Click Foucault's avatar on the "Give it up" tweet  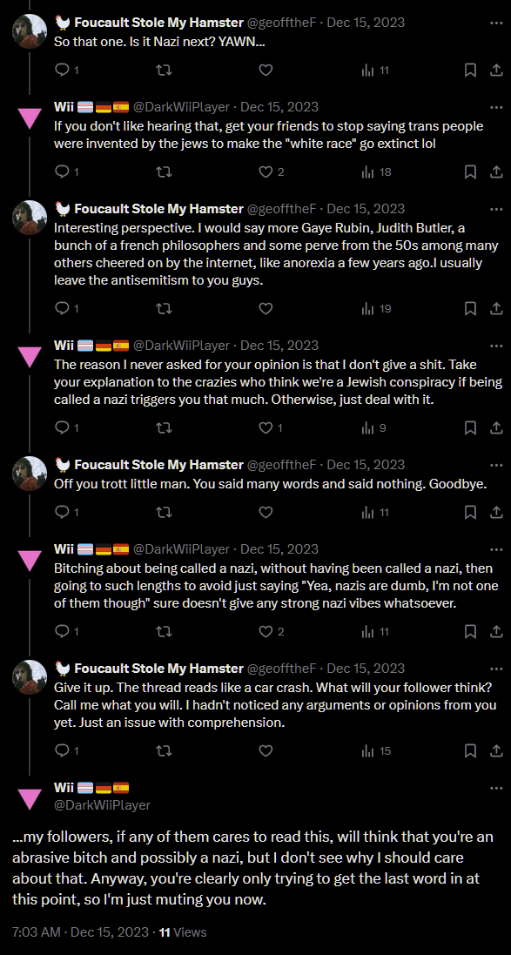pyautogui.click(x=30, y=678)
